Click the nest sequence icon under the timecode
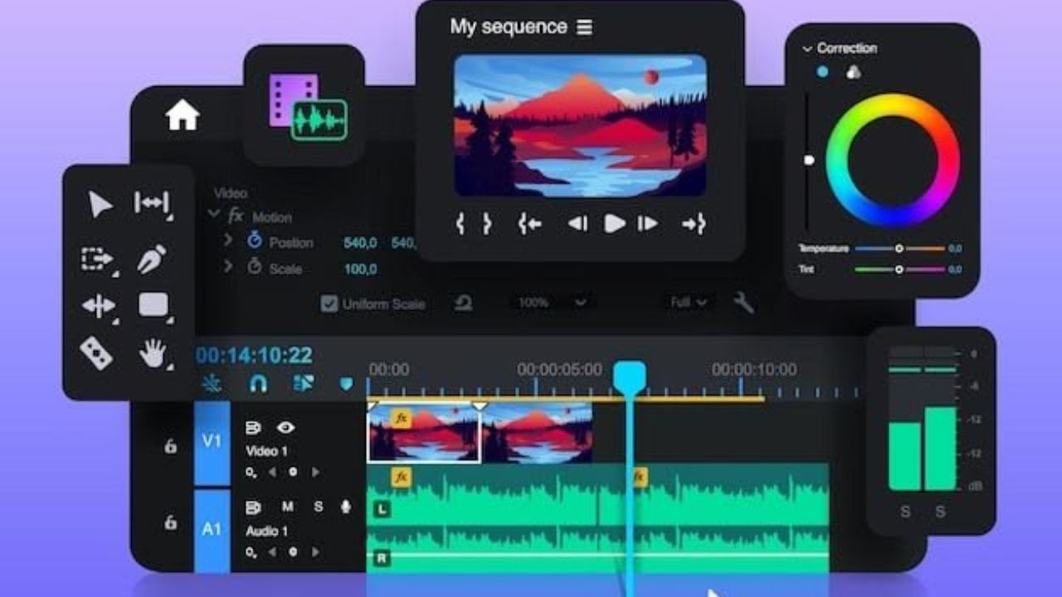Viewport: 1062px width, 597px height. click(x=213, y=383)
